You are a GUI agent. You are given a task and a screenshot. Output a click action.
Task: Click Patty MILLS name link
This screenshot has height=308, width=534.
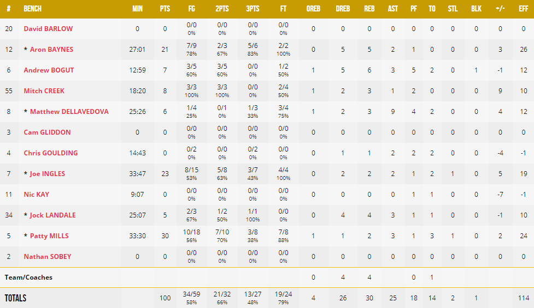tap(49, 236)
